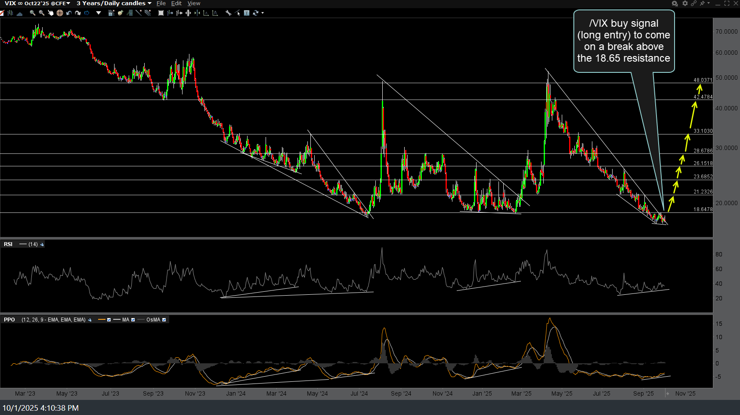Uncheck the PPO MA line checkbox

click(133, 320)
